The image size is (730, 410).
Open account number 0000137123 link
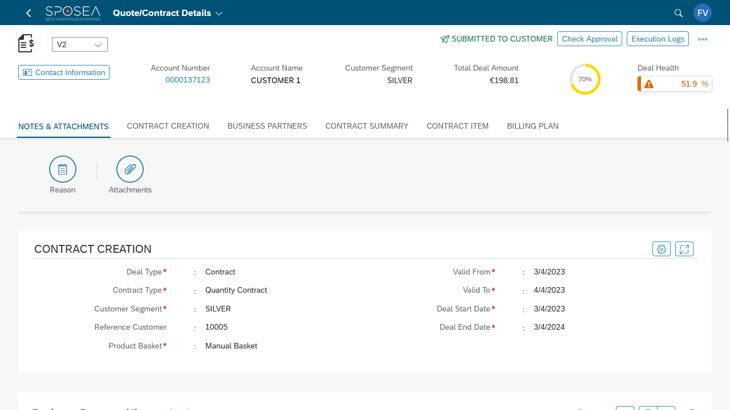tap(188, 80)
